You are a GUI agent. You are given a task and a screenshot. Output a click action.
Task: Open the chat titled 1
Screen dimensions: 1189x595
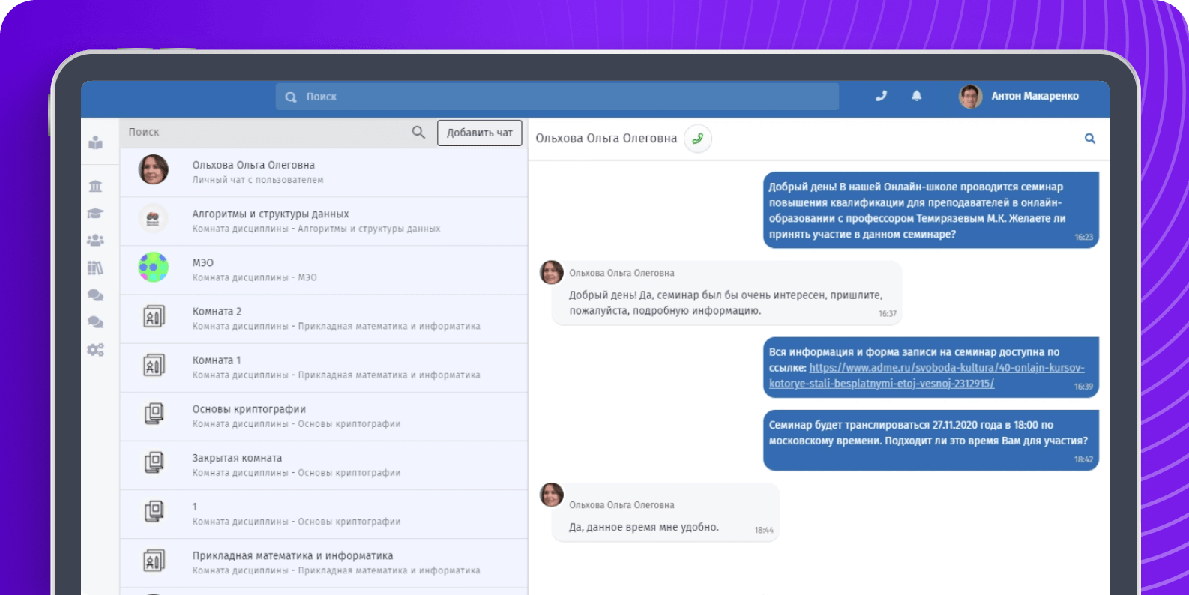pyautogui.click(x=324, y=513)
